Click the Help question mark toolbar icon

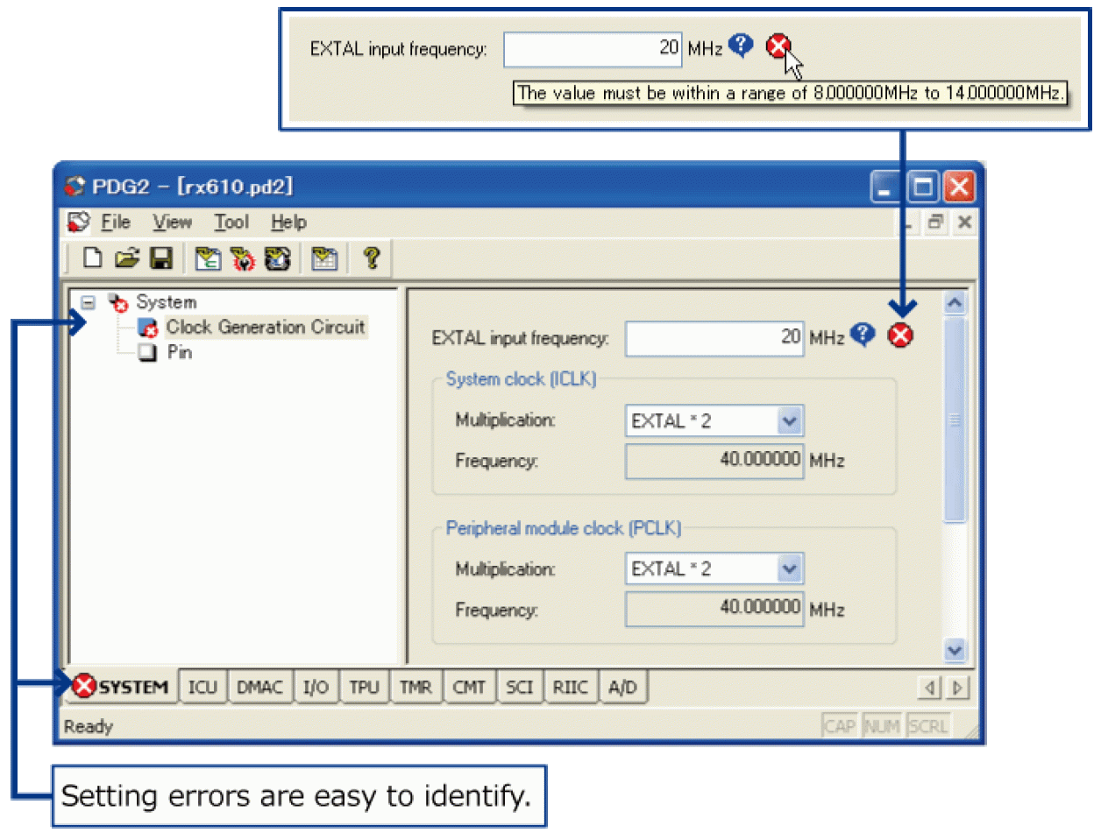(370, 258)
